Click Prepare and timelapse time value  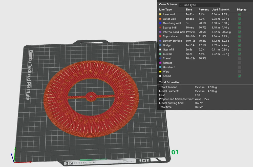(x=202, y=99)
